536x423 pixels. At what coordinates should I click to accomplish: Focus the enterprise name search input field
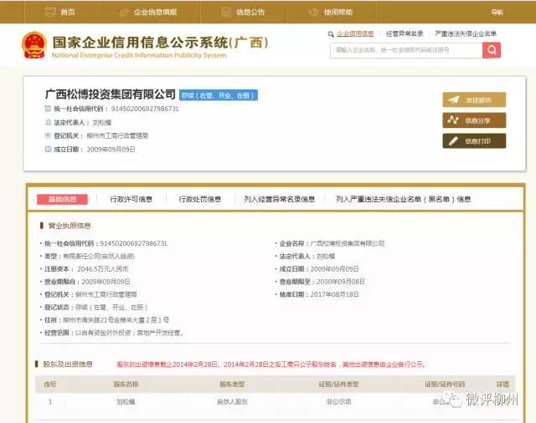click(406, 50)
